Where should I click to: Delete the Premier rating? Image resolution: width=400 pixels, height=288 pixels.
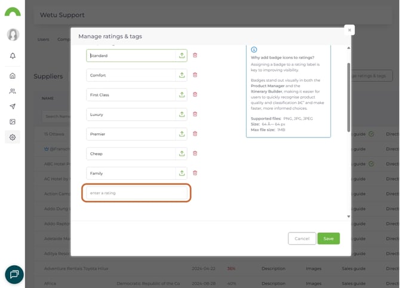tap(195, 133)
